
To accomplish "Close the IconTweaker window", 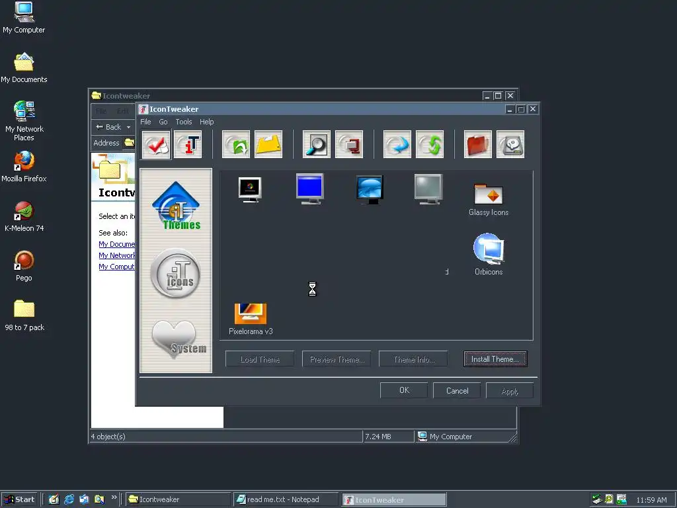I will pyautogui.click(x=533, y=109).
